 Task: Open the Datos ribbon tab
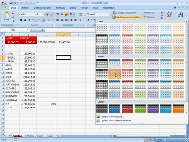[x=73, y=8]
